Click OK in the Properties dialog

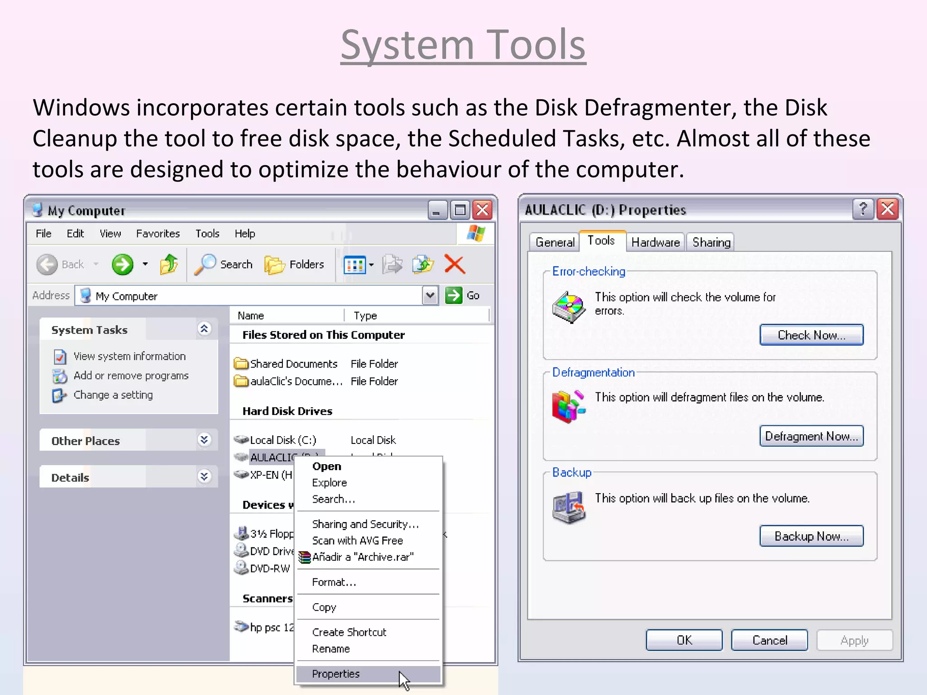pos(684,640)
